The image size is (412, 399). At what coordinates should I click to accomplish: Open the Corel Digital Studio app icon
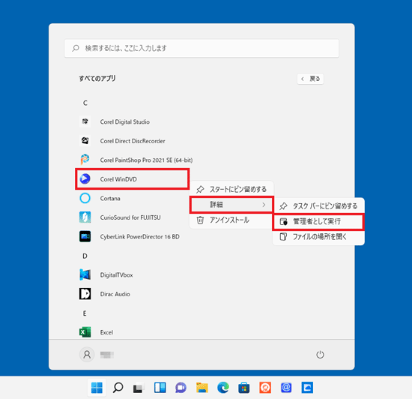tap(85, 121)
